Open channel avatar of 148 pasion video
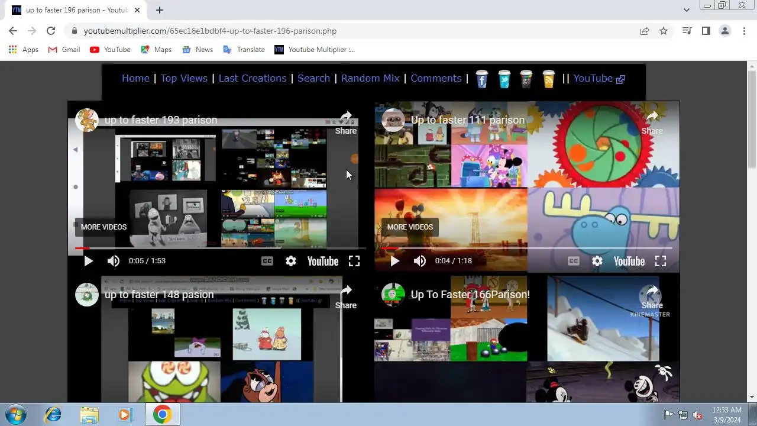Image resolution: width=757 pixels, height=426 pixels. (87, 295)
